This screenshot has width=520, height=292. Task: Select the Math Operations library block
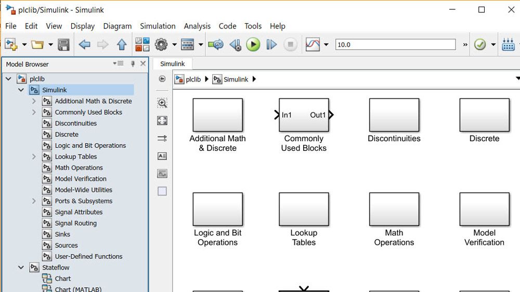[394, 210]
